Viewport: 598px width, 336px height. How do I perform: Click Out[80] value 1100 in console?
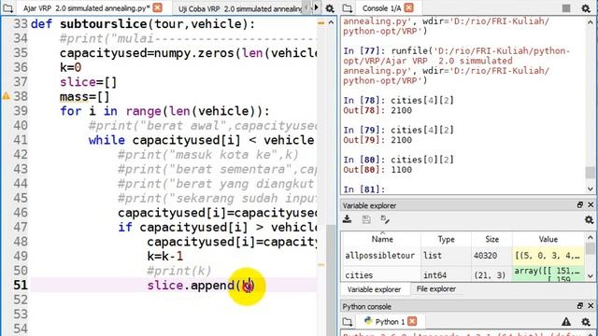click(x=401, y=170)
